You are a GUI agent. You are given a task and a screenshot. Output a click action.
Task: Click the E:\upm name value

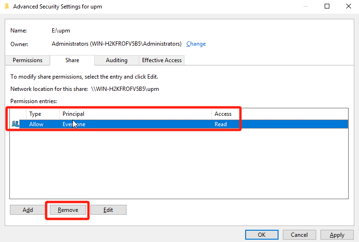click(61, 31)
